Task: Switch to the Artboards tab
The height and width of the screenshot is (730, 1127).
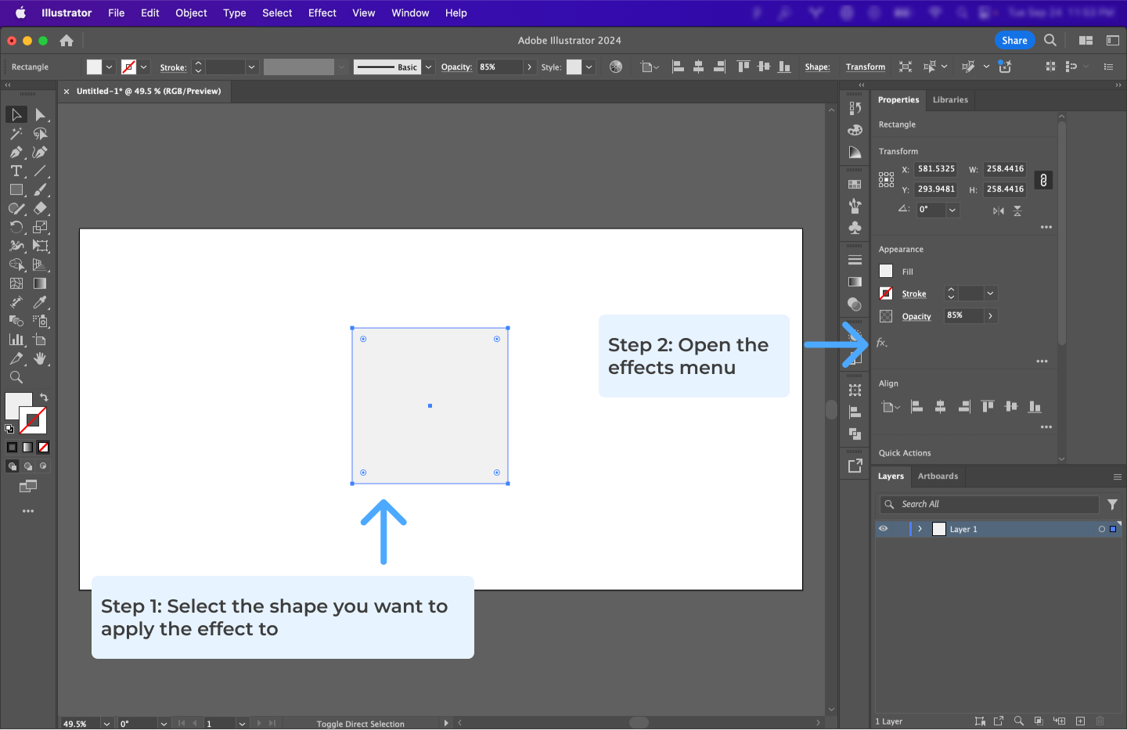Action: (938, 476)
